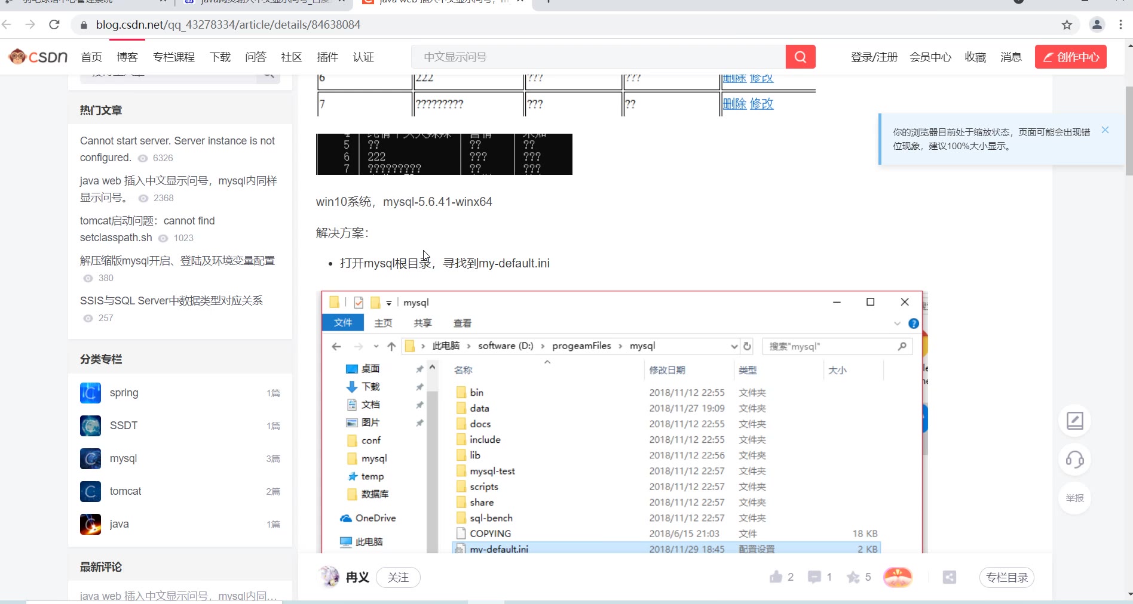Click the black console output image
Viewport: 1133px width, 604px height.
[444, 154]
